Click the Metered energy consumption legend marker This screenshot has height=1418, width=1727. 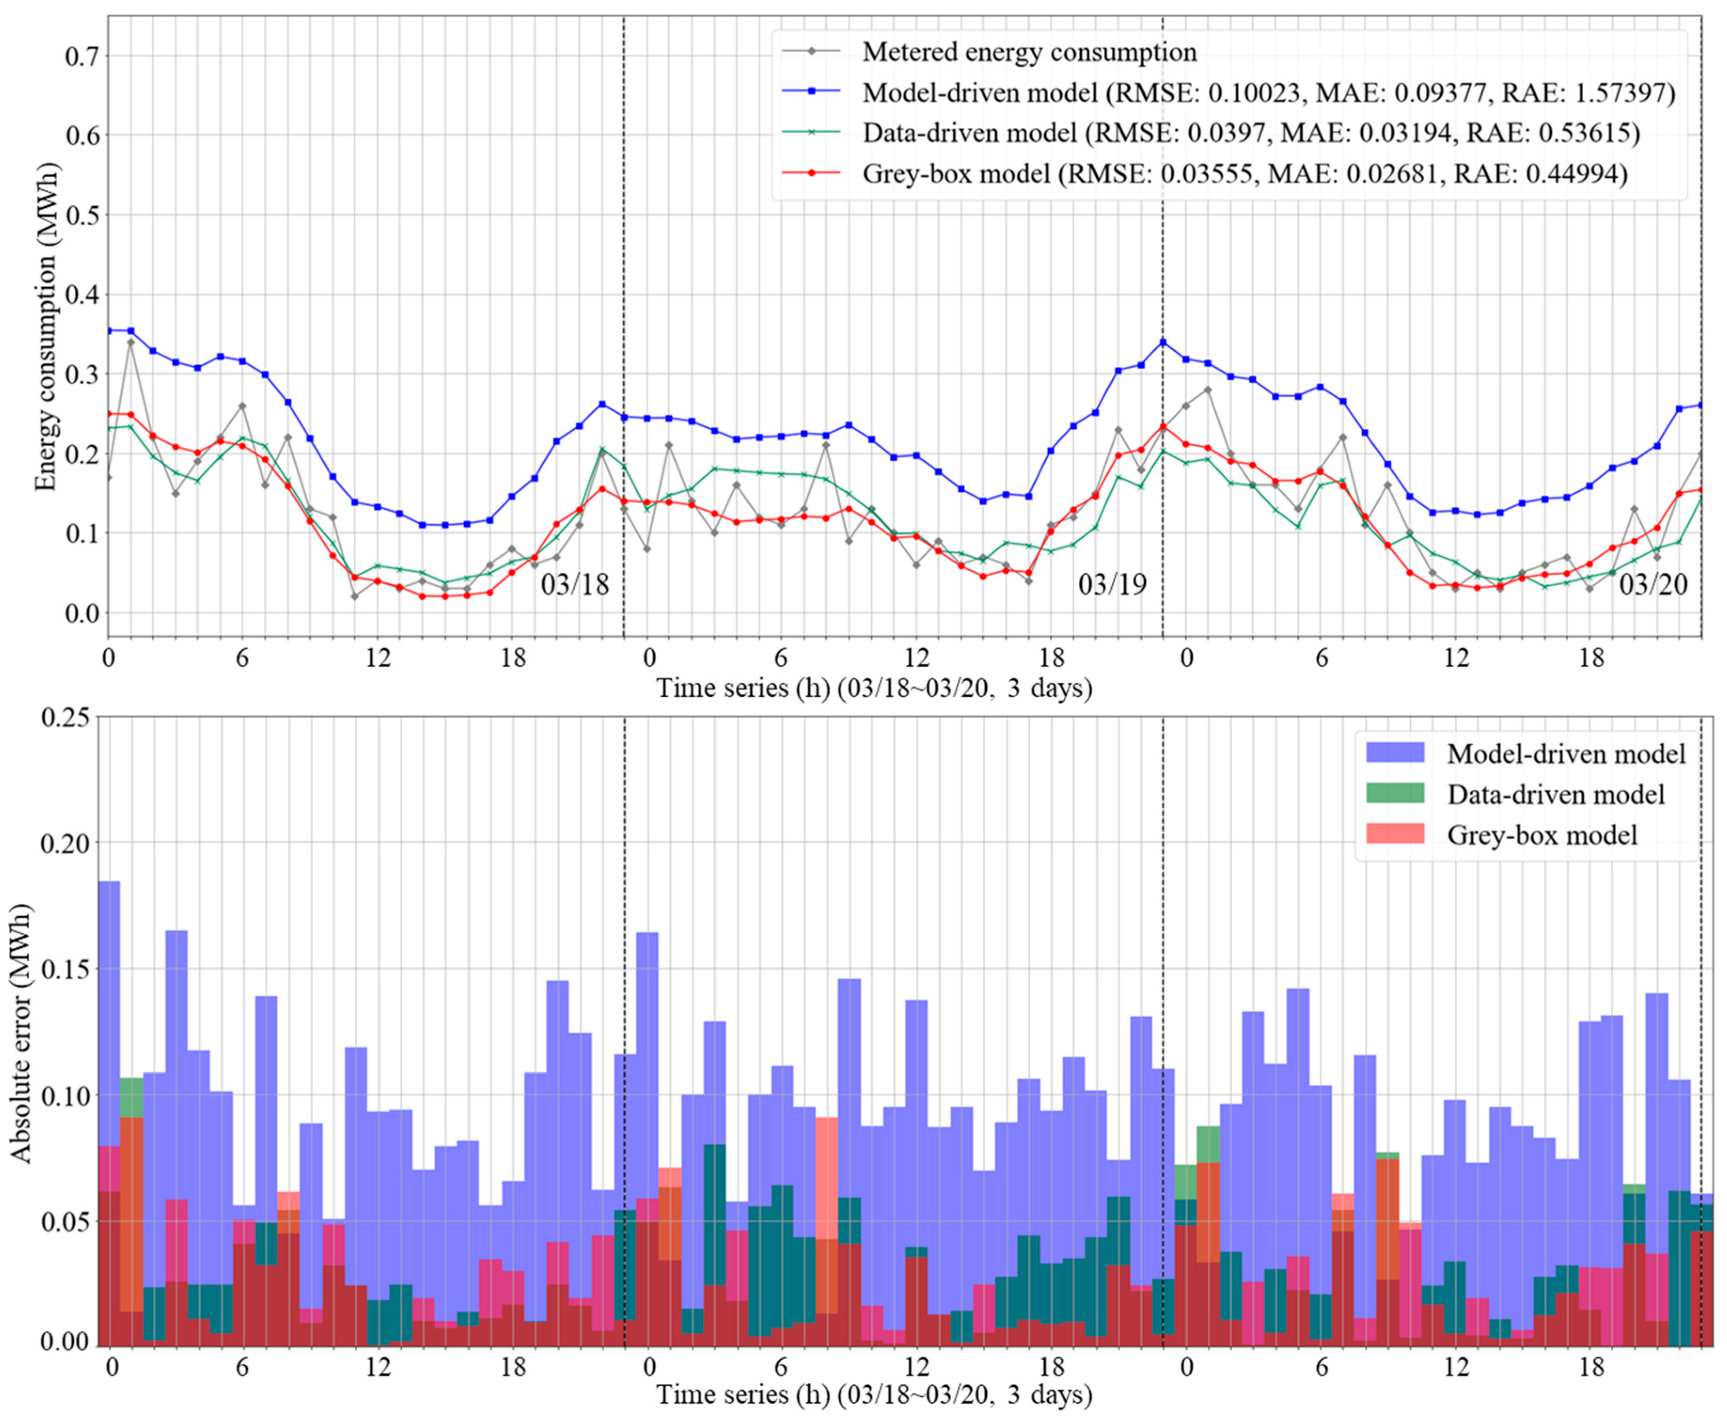812,51
